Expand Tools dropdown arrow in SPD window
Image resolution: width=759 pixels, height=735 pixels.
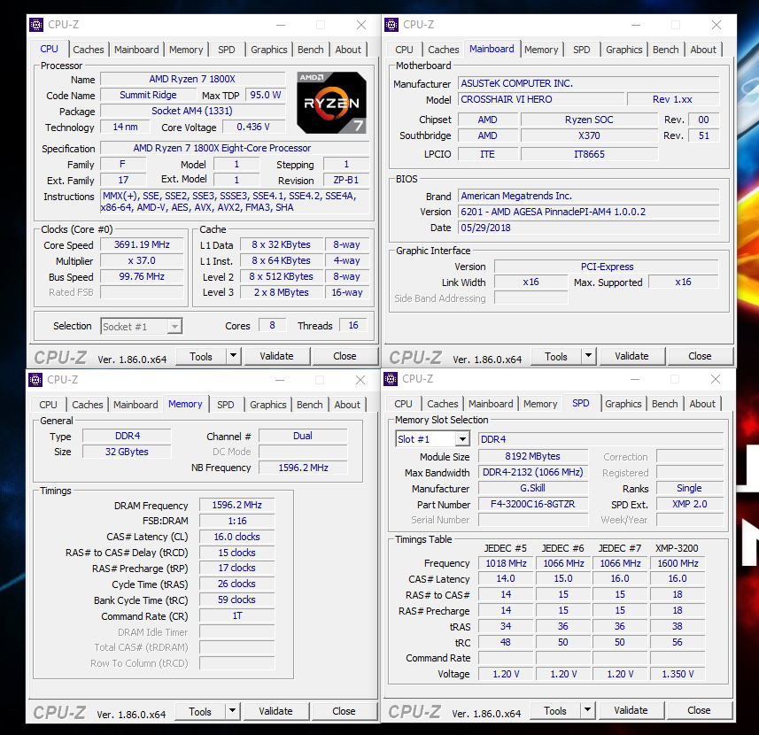pos(588,710)
